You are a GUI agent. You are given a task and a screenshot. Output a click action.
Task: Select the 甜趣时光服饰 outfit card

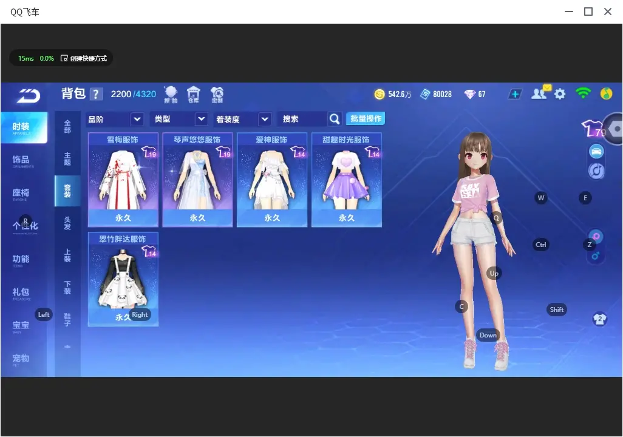pyautogui.click(x=347, y=180)
